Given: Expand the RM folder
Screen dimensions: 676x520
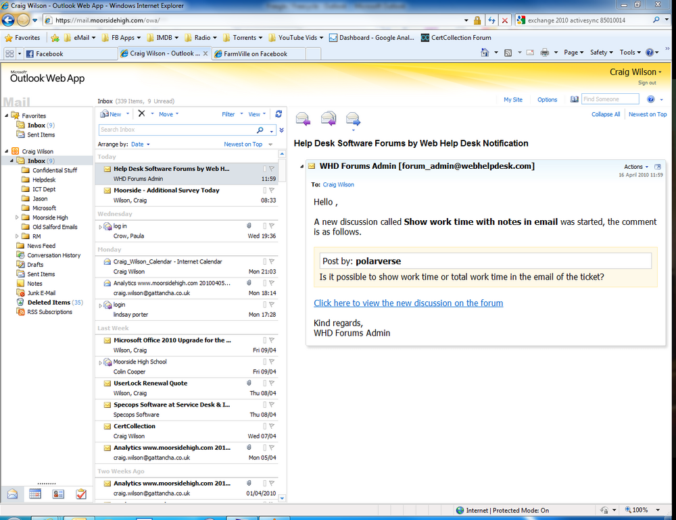Looking at the screenshot, I should click(17, 236).
